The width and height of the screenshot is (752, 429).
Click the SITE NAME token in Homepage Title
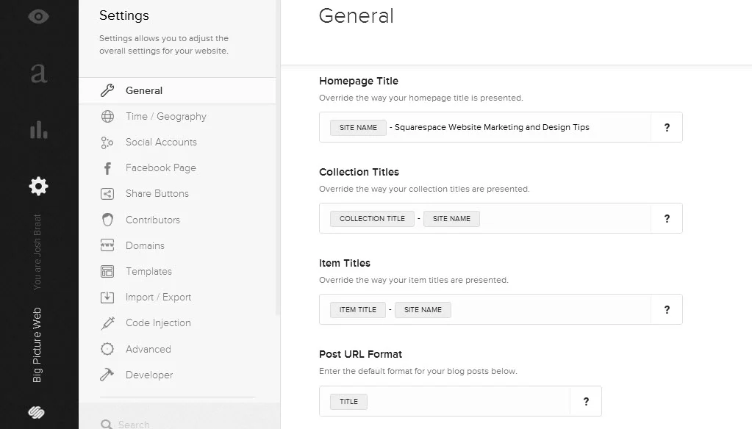[x=357, y=127]
